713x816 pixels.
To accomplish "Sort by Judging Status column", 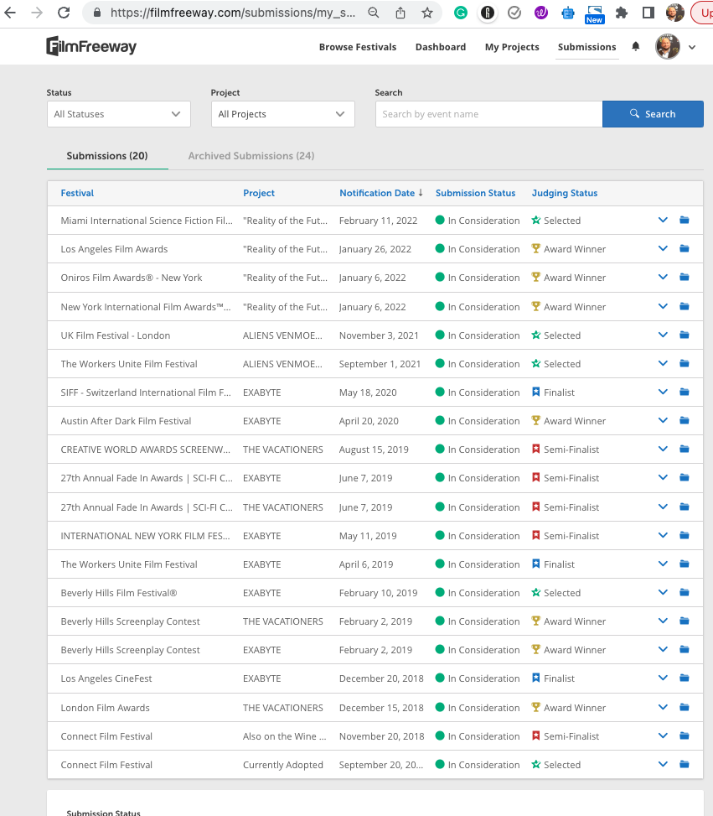I will [564, 193].
